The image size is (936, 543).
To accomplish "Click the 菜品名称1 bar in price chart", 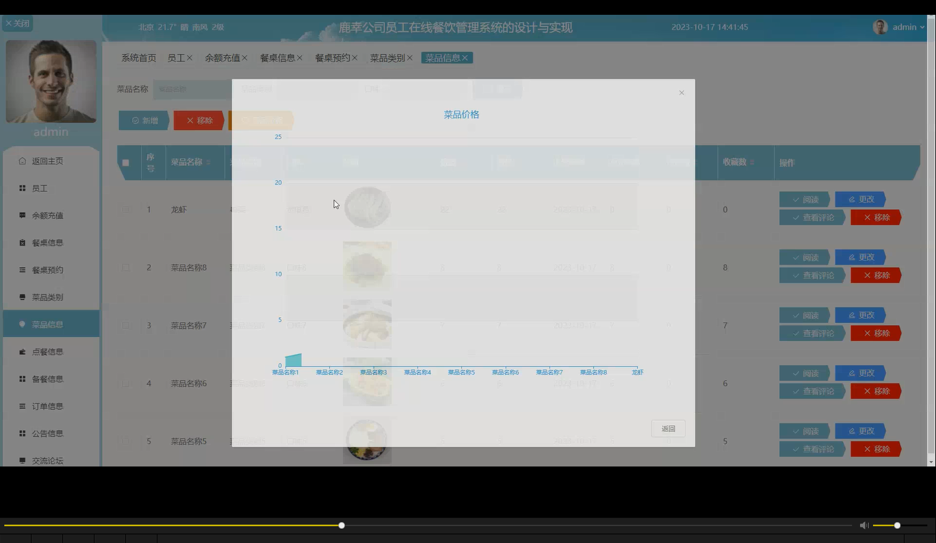I will pyautogui.click(x=293, y=360).
